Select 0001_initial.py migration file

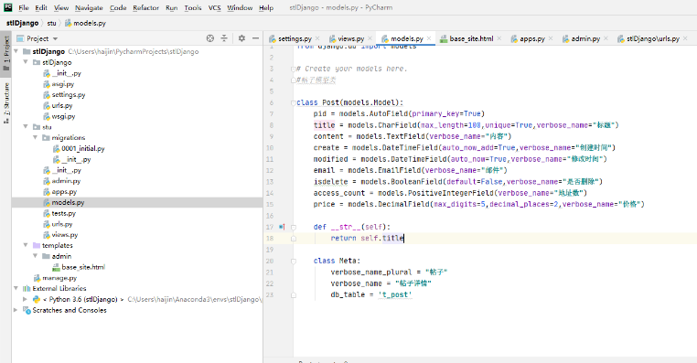82,148
